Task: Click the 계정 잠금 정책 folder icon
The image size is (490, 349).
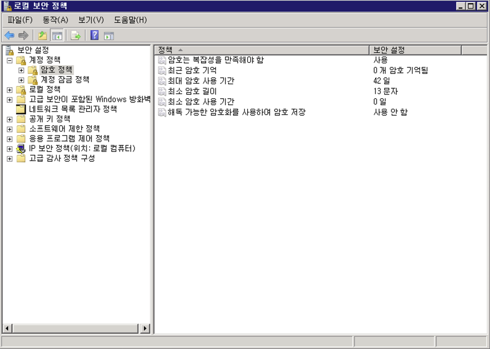Action: (33, 80)
